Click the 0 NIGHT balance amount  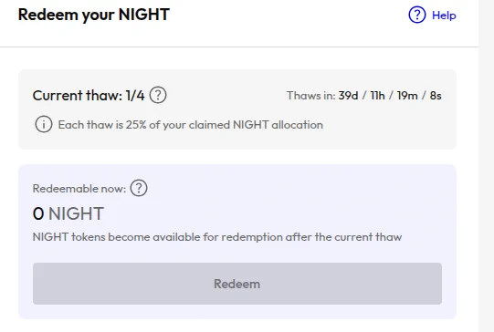[68, 213]
